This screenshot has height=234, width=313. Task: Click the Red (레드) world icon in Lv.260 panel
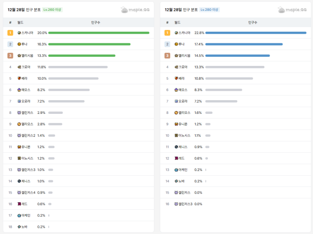tap(19, 204)
